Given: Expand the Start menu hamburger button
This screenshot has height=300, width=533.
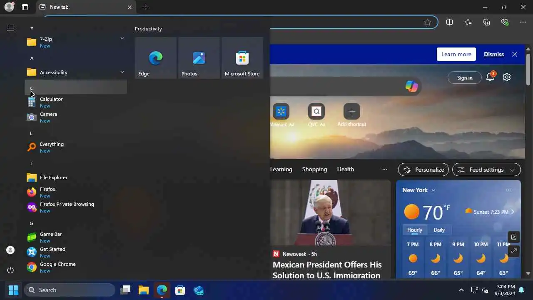Looking at the screenshot, I should pyautogui.click(x=10, y=28).
